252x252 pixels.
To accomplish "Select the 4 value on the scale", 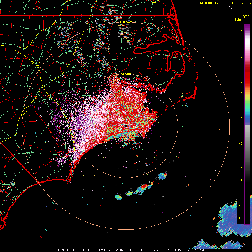I will tap(242, 69).
